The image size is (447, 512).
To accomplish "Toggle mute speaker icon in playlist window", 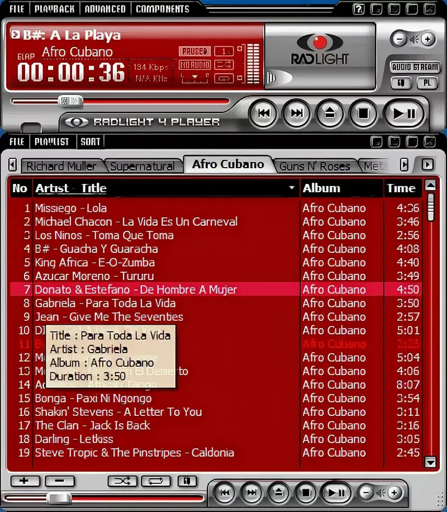I will point(380,493).
